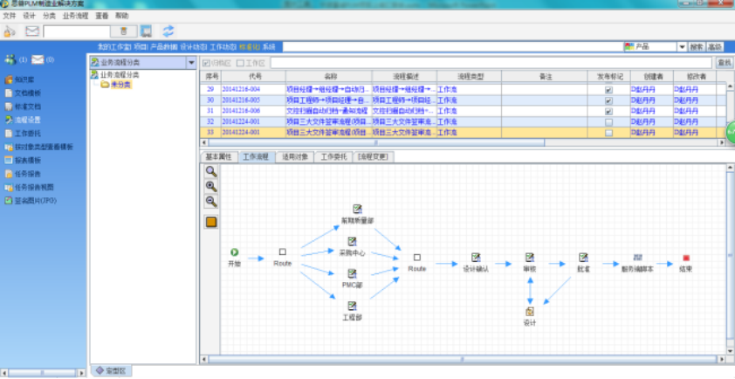Toggle release checkbox for row 33

[x=608, y=134]
